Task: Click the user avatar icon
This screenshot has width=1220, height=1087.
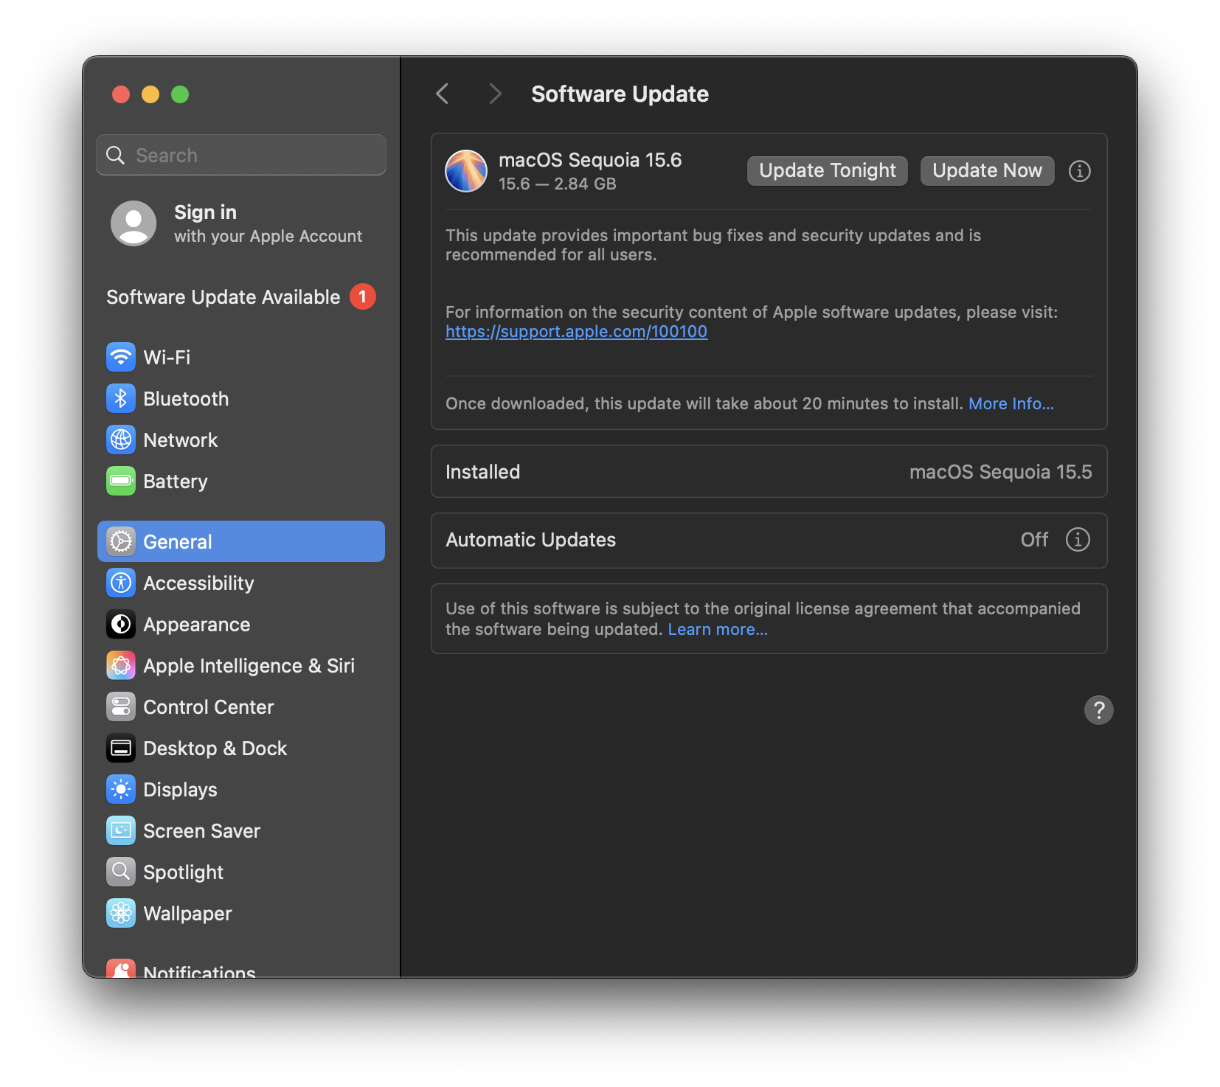Action: [x=134, y=223]
